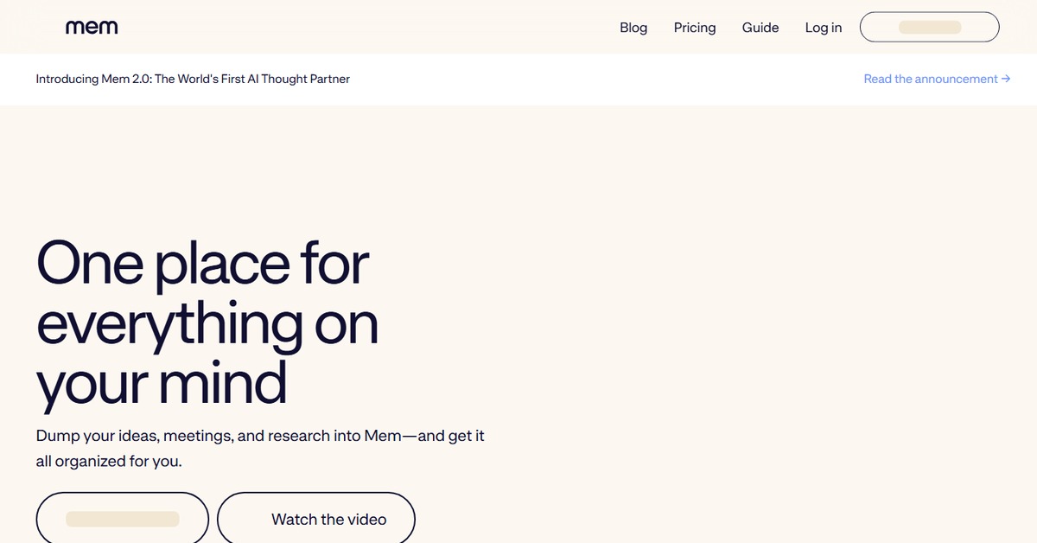This screenshot has width=1037, height=543.
Task: Click the Introducing Mem 2.0 banner text
Action: click(x=192, y=79)
